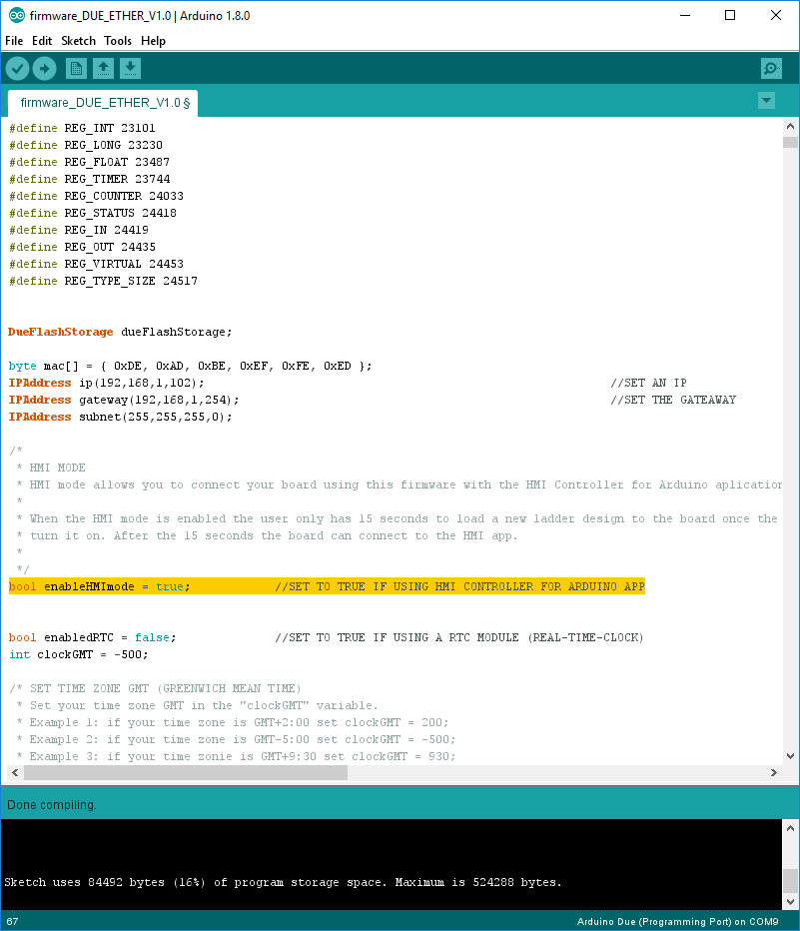Click RTC MODULE comment on enabledRTC line
This screenshot has height=931, width=800.
tap(458, 637)
